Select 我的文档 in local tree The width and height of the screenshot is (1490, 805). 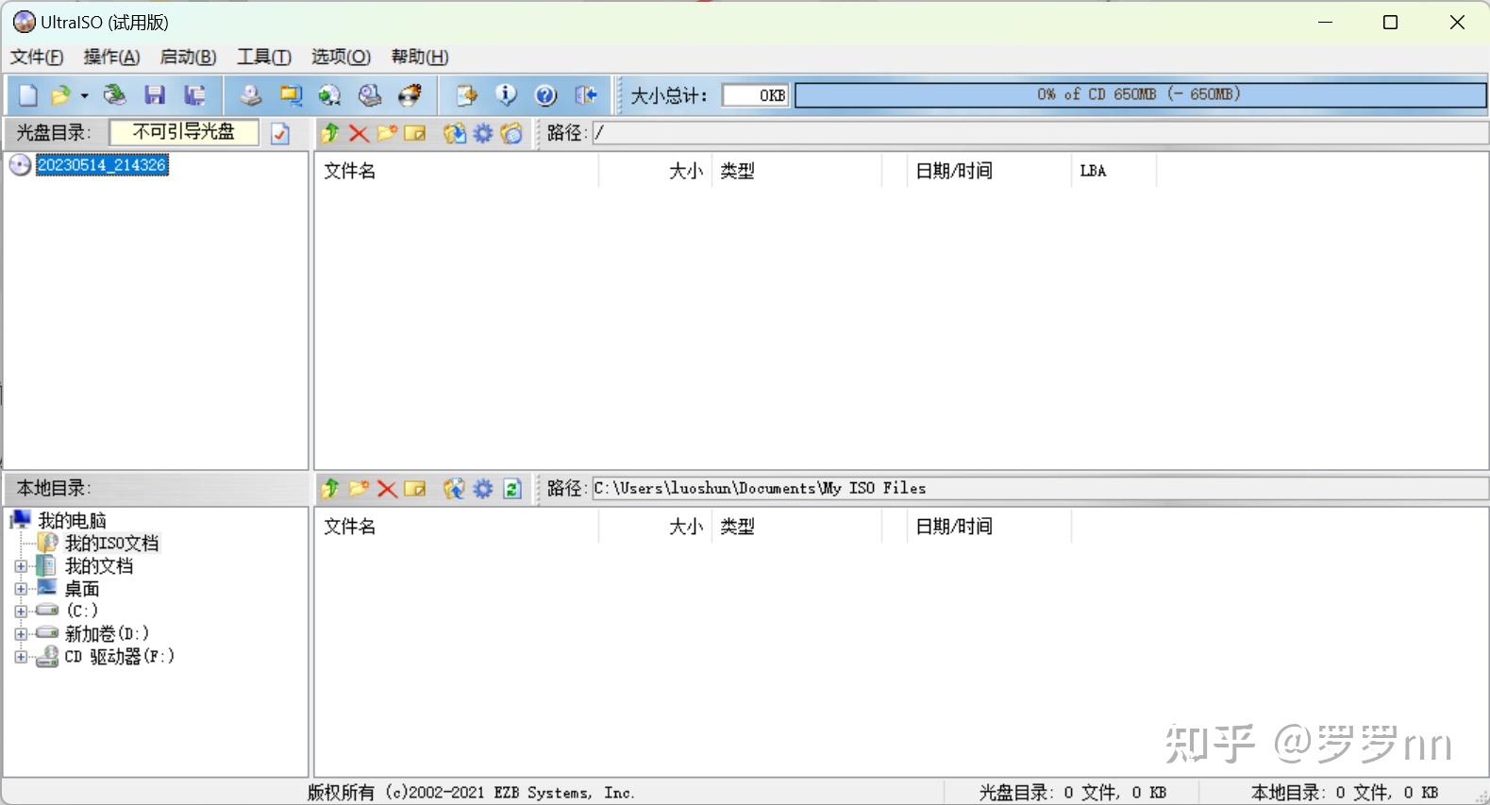99,566
